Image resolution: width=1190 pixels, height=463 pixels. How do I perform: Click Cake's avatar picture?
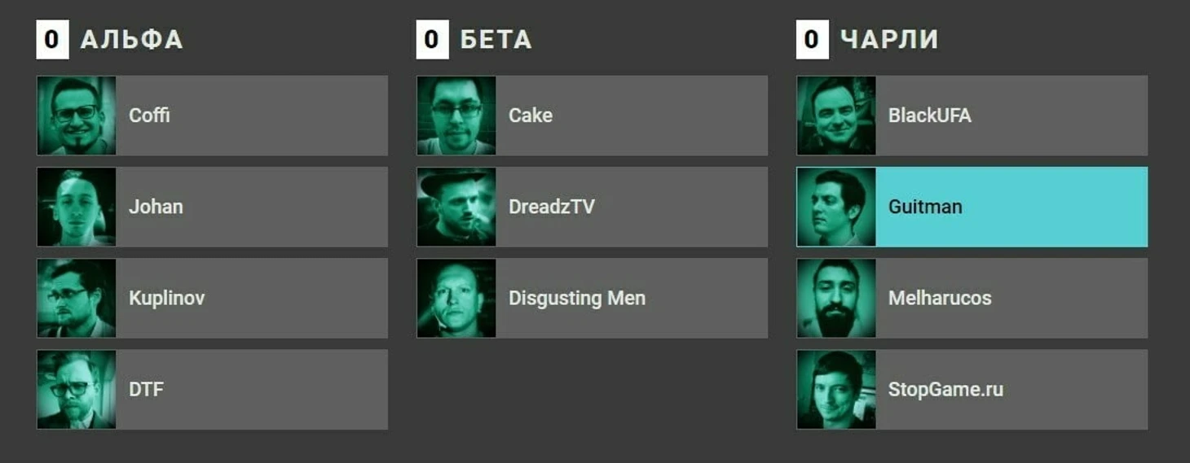(x=456, y=116)
